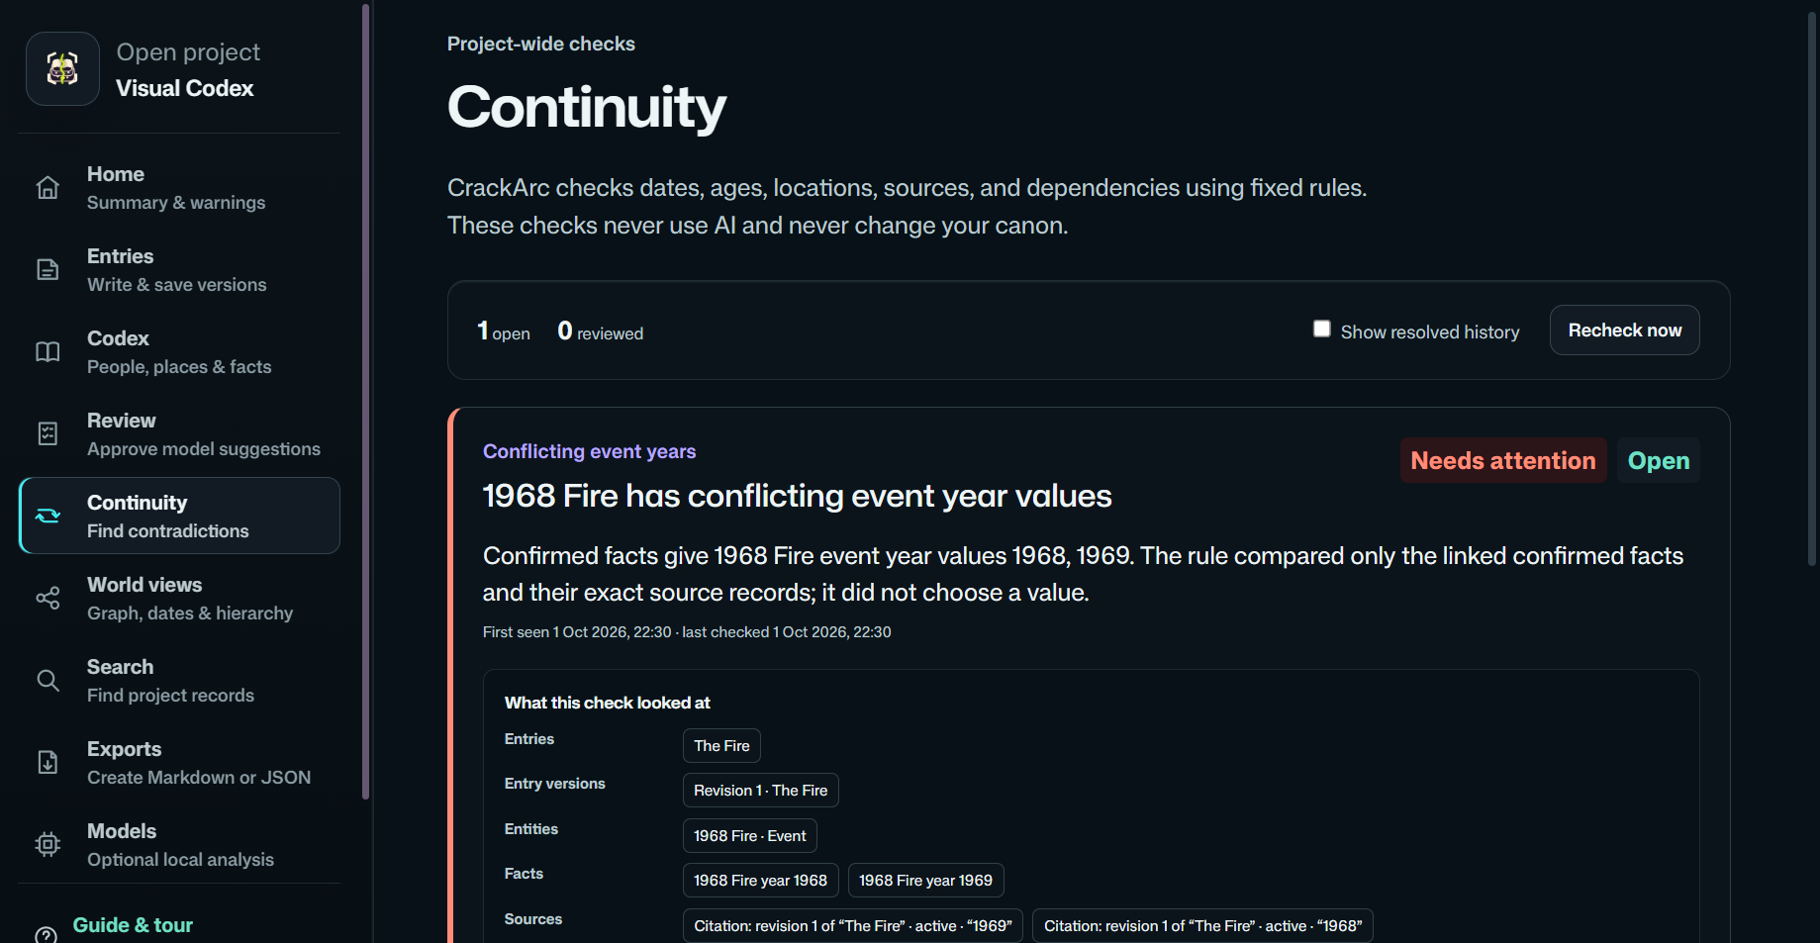Open Revision 1 · The Fire chip

(x=760, y=791)
